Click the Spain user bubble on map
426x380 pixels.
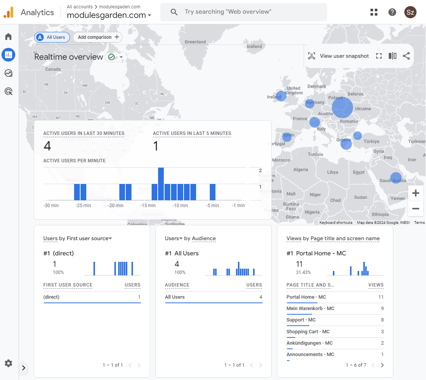(287, 137)
